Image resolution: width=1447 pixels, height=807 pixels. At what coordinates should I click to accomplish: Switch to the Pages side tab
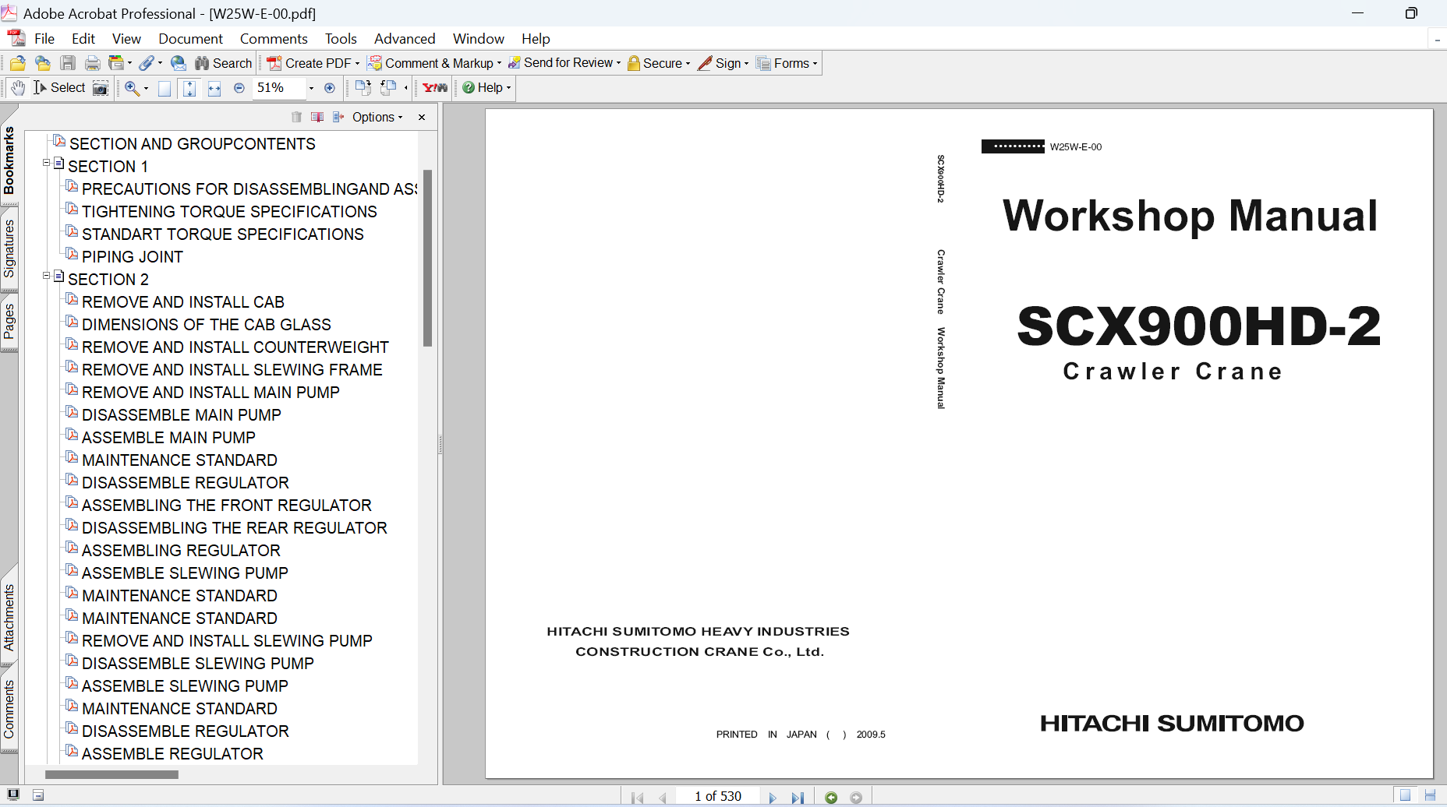(x=9, y=322)
